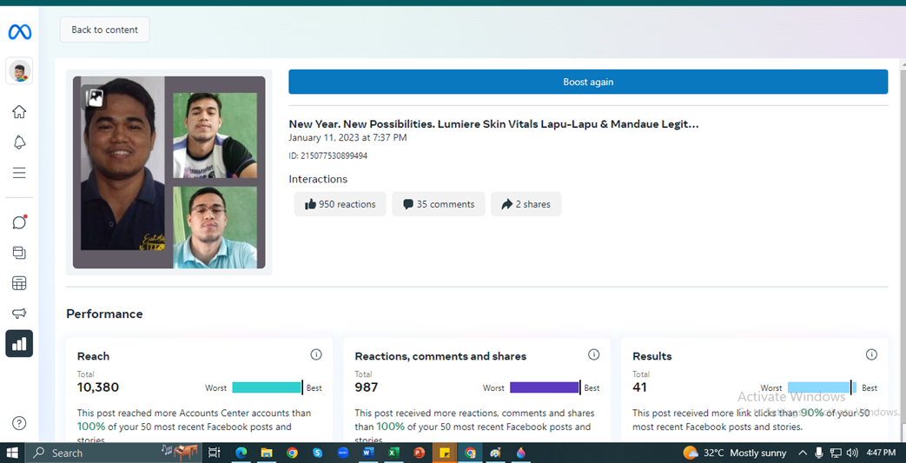Click the speech bubble icon in 35 comments
The width and height of the screenshot is (906, 463).
pyautogui.click(x=408, y=204)
